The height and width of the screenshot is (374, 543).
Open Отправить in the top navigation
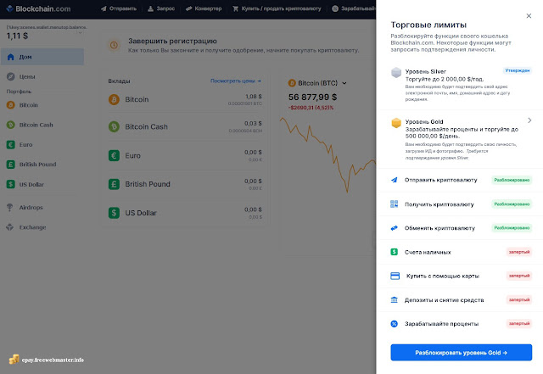tap(119, 8)
